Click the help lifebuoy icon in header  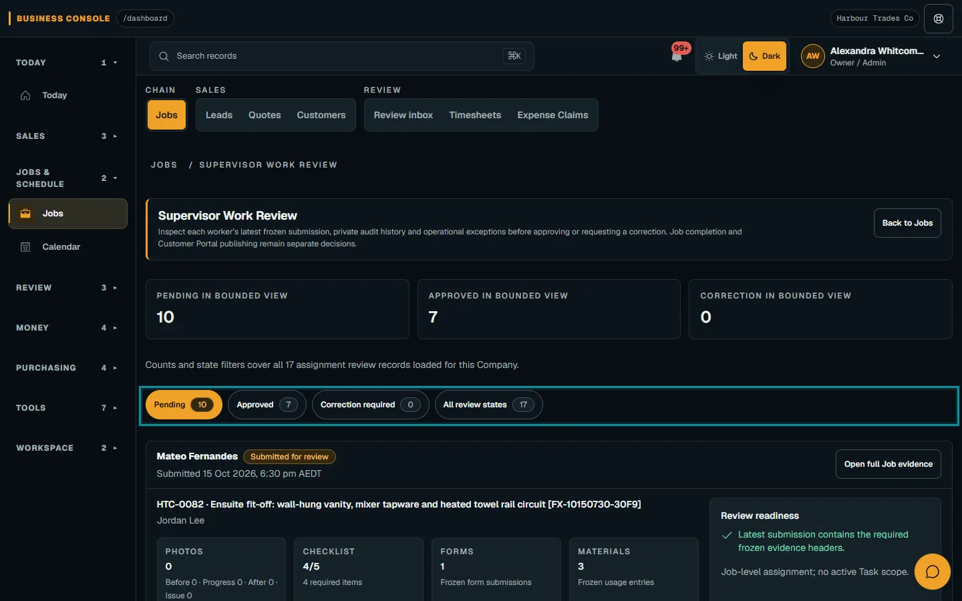(939, 19)
